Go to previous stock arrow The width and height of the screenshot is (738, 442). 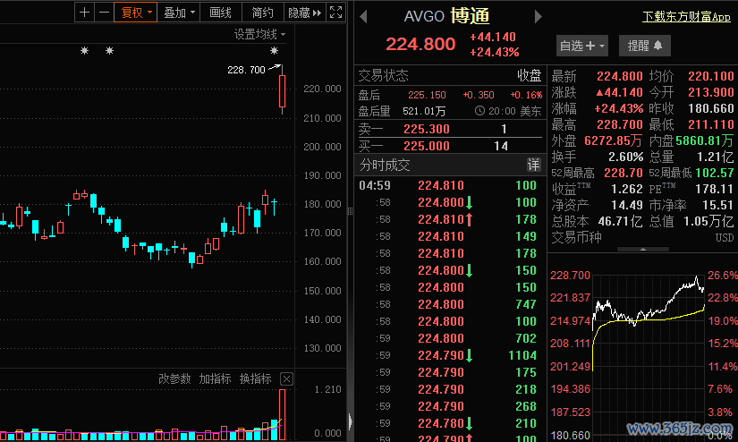coord(363,17)
